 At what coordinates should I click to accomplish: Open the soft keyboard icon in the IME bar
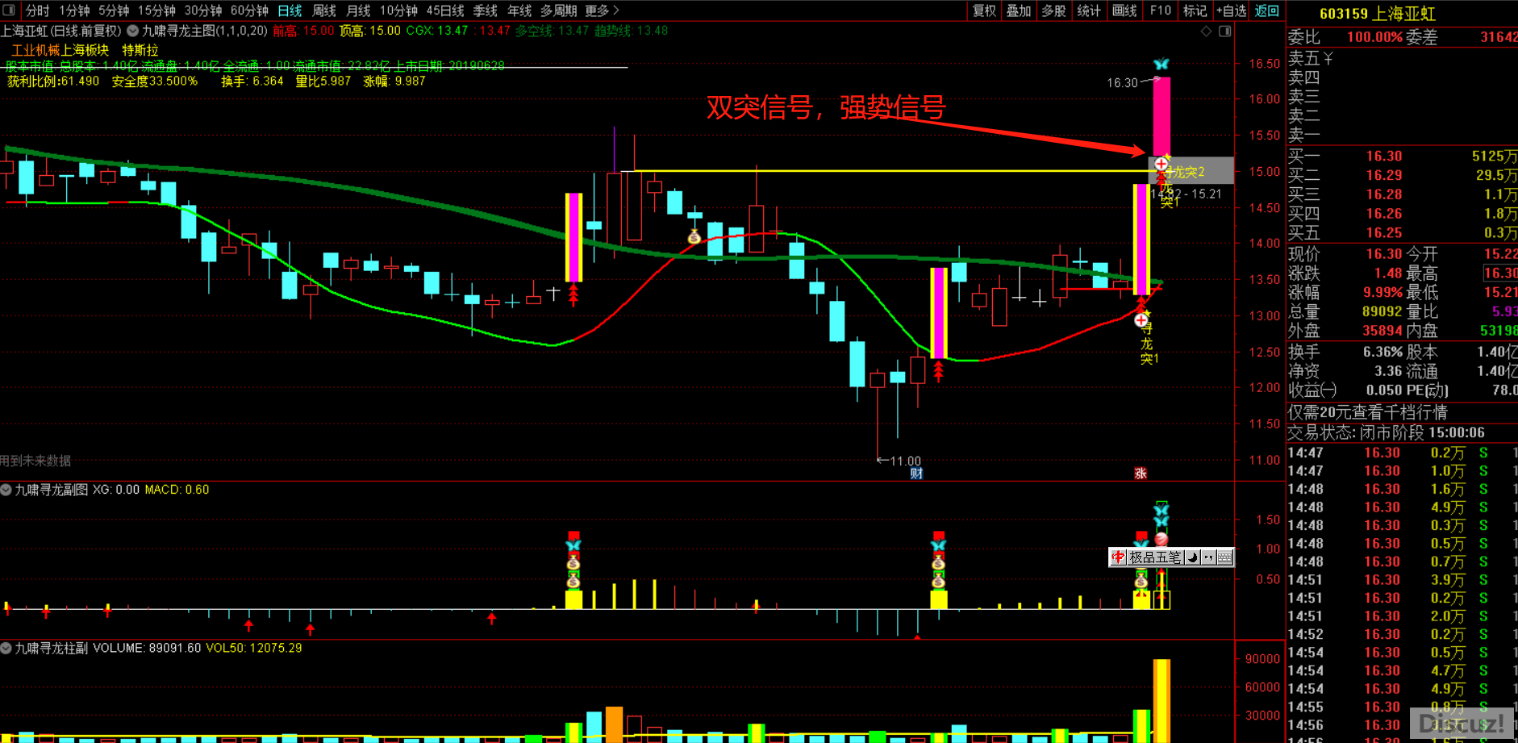tap(1224, 557)
